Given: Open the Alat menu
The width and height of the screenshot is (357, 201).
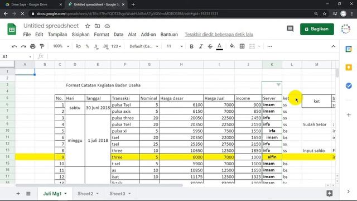Looking at the screenshot, I should (x=132, y=35).
